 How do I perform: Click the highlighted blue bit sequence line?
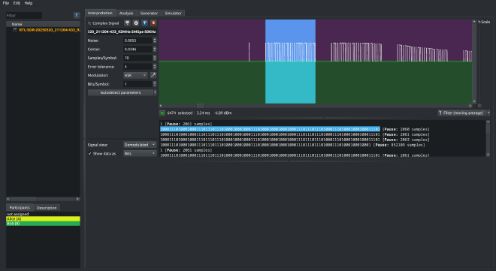pyautogui.click(x=270, y=129)
